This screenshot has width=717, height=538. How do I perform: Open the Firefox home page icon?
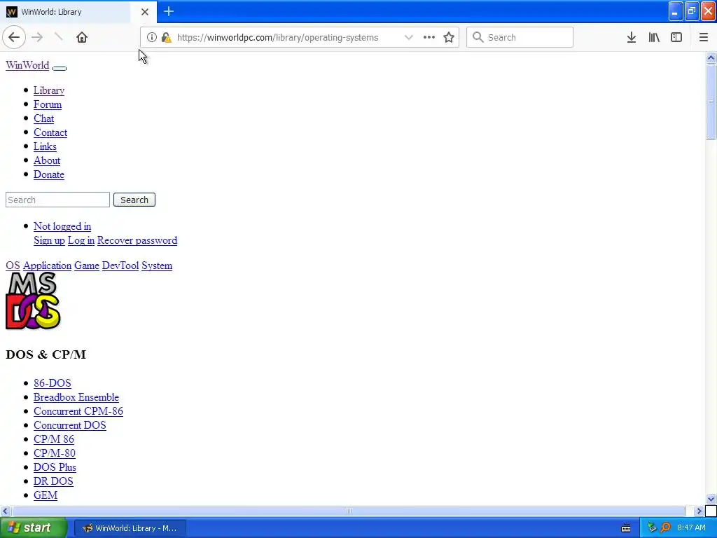82,38
